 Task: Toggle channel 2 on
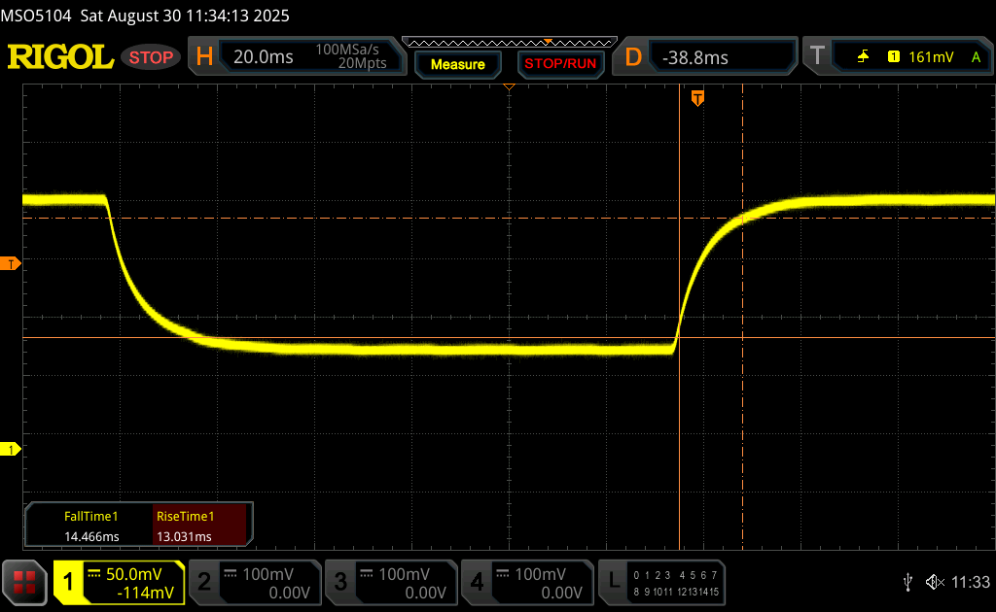[x=204, y=582]
